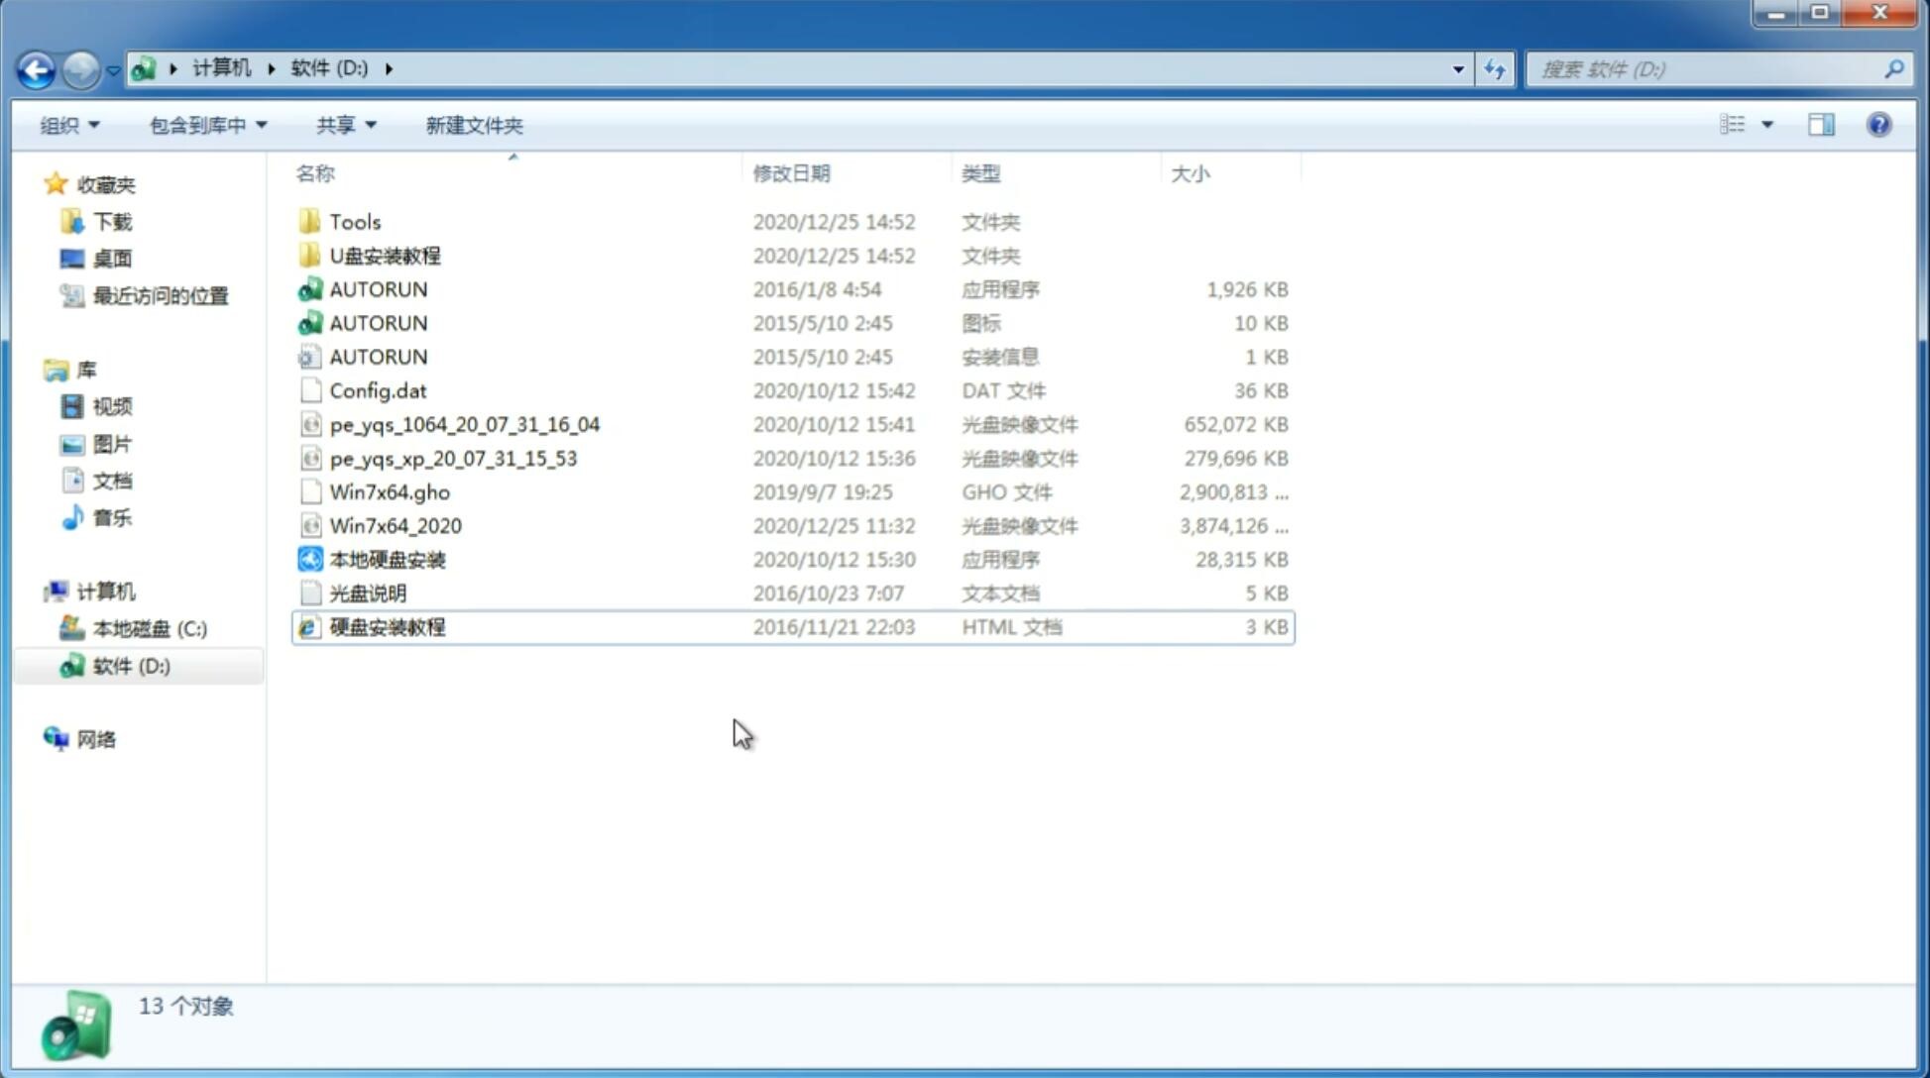Select 软件 (D:) drive in sidebar

click(130, 665)
